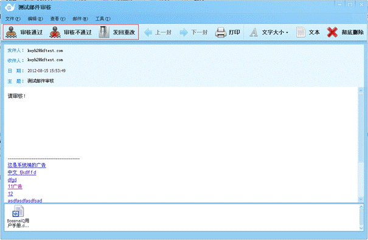Click the 发回重改 button label
Viewport: 368px width, 240px height.
point(124,32)
